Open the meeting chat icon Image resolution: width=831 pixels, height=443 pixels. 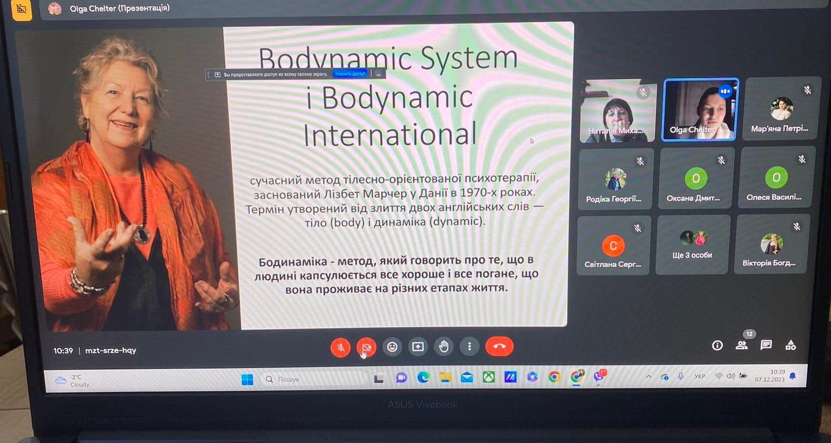[766, 345]
